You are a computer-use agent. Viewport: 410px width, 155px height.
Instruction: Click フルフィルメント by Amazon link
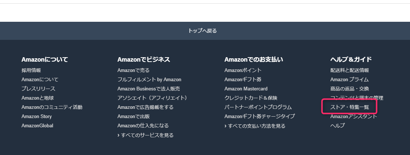149,79
